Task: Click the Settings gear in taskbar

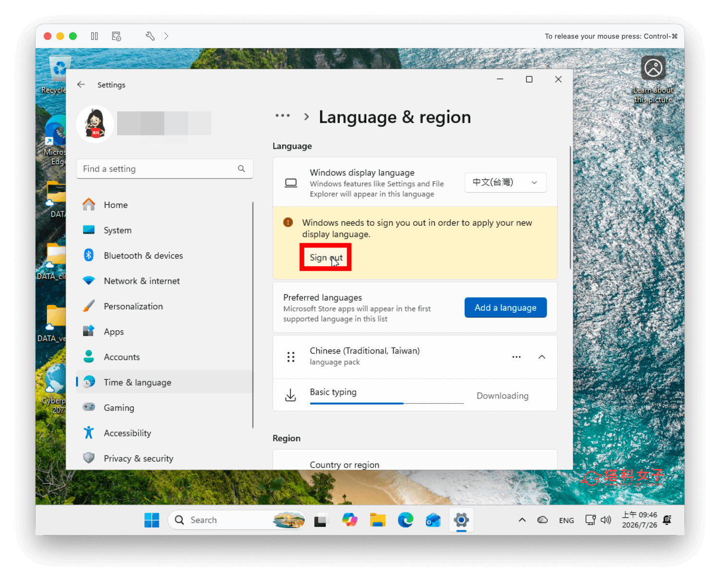Action: [x=461, y=520]
